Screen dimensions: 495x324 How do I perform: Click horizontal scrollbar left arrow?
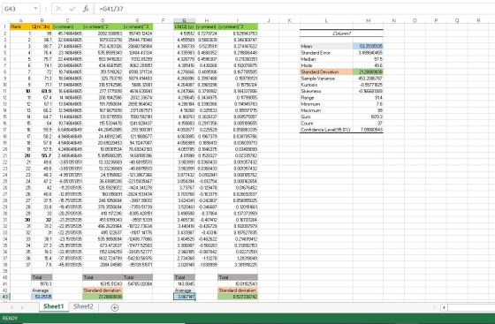444,307
